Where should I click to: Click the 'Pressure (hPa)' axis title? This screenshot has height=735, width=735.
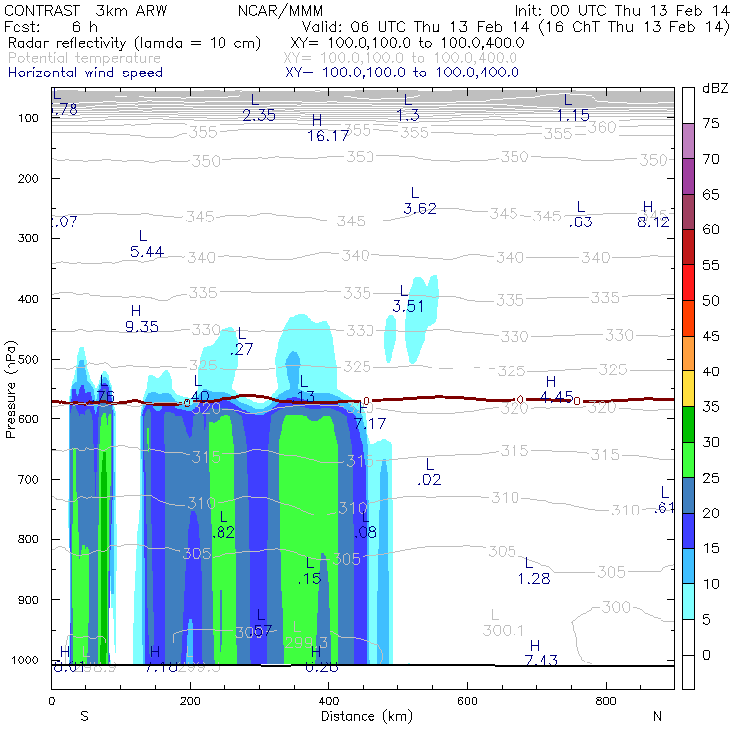10,389
